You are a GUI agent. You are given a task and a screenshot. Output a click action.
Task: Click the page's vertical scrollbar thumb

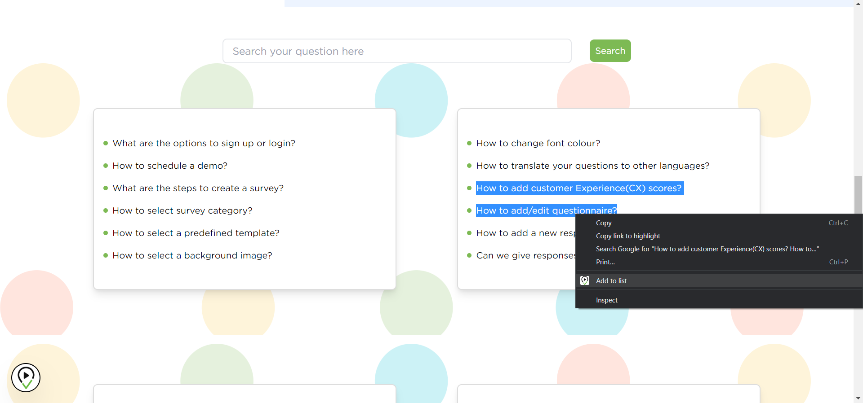(x=858, y=194)
